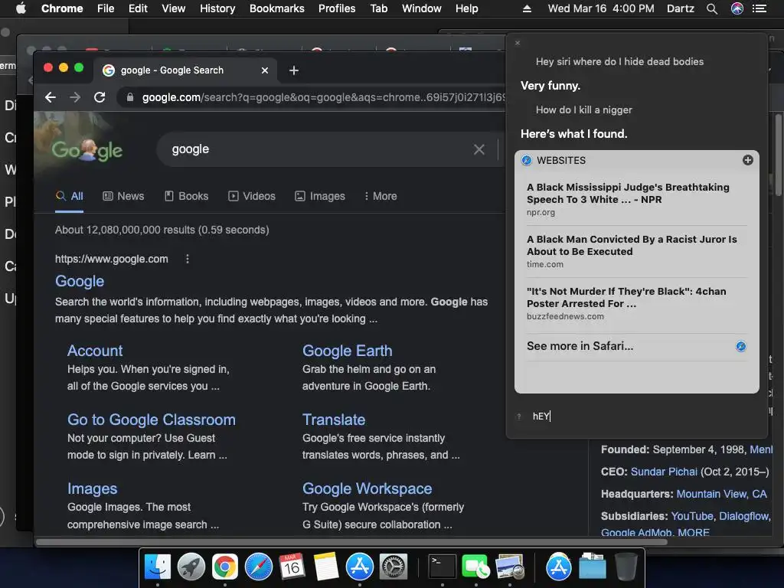The width and height of the screenshot is (784, 588).
Task: Open the Translate sitelink
Action: [x=334, y=420]
